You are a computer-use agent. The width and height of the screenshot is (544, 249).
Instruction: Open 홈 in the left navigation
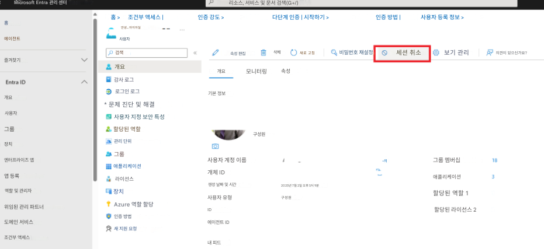(x=6, y=23)
